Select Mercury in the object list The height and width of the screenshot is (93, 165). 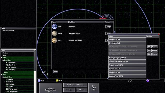(x=5, y=53)
